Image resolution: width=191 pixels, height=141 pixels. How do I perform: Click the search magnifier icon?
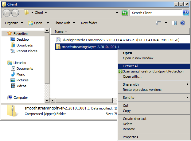[186, 13]
